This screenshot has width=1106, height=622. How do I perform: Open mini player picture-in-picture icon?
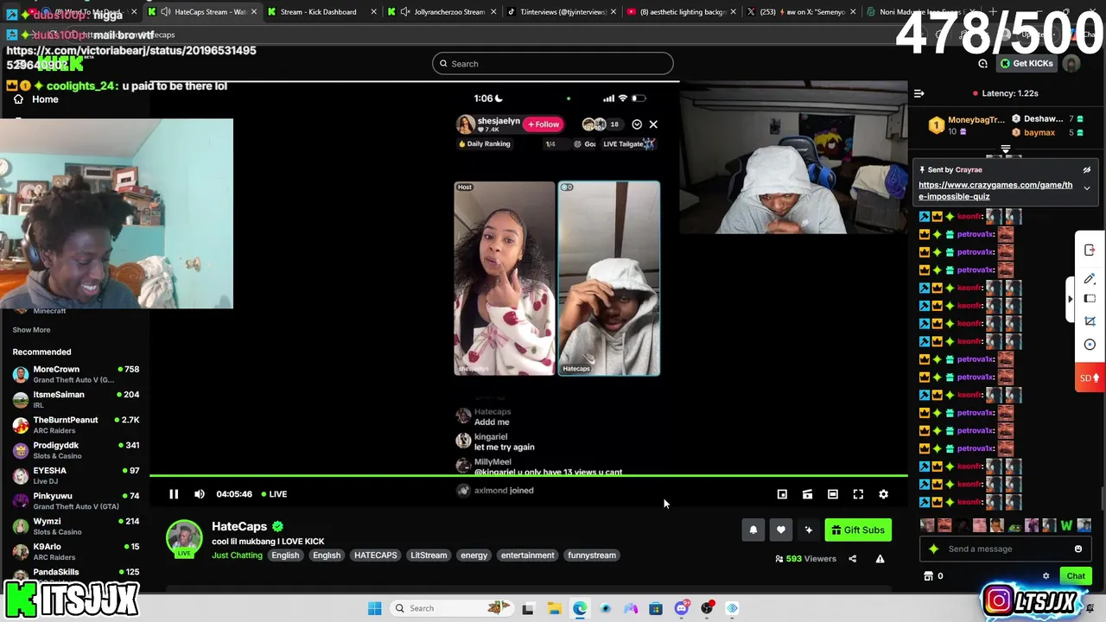782,494
